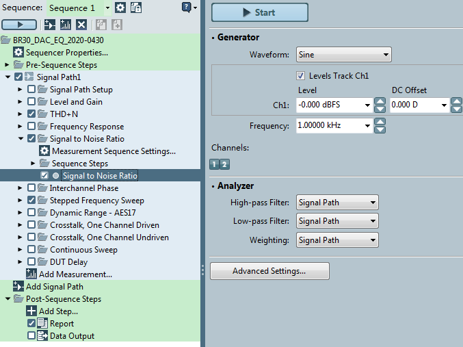This screenshot has width=463, height=347.
Task: Increase Ch1 level with up stepper
Action: (x=380, y=101)
